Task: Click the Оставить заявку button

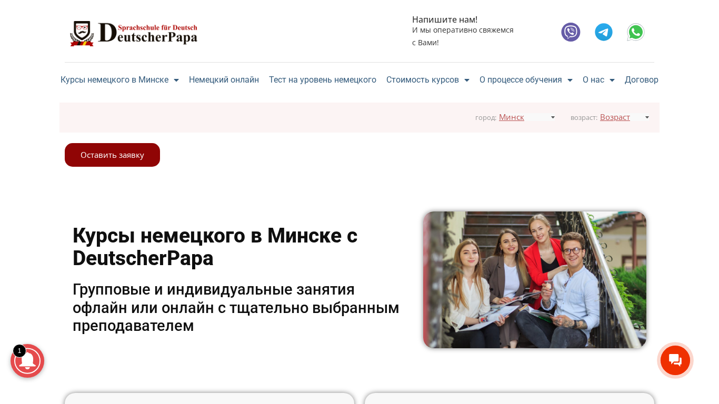Action: 112,155
